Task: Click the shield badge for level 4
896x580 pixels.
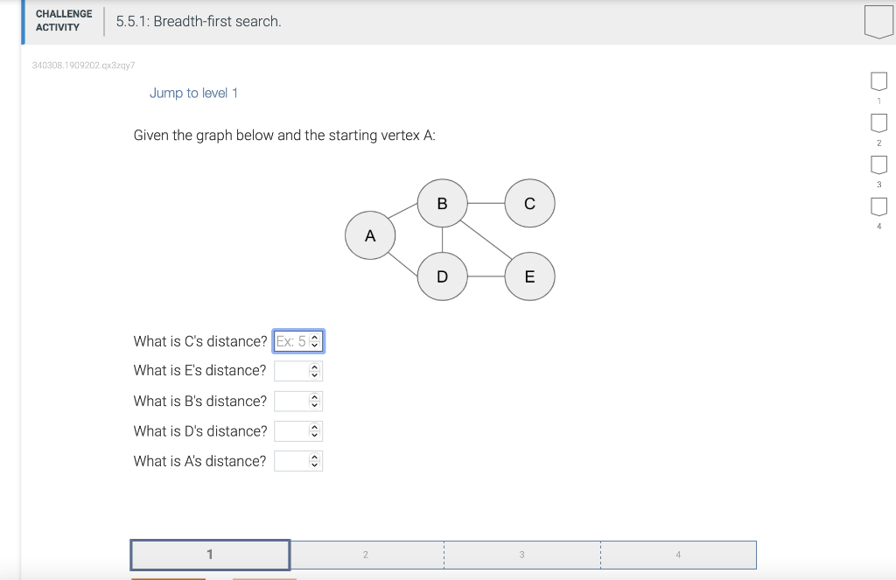Action: (x=878, y=206)
